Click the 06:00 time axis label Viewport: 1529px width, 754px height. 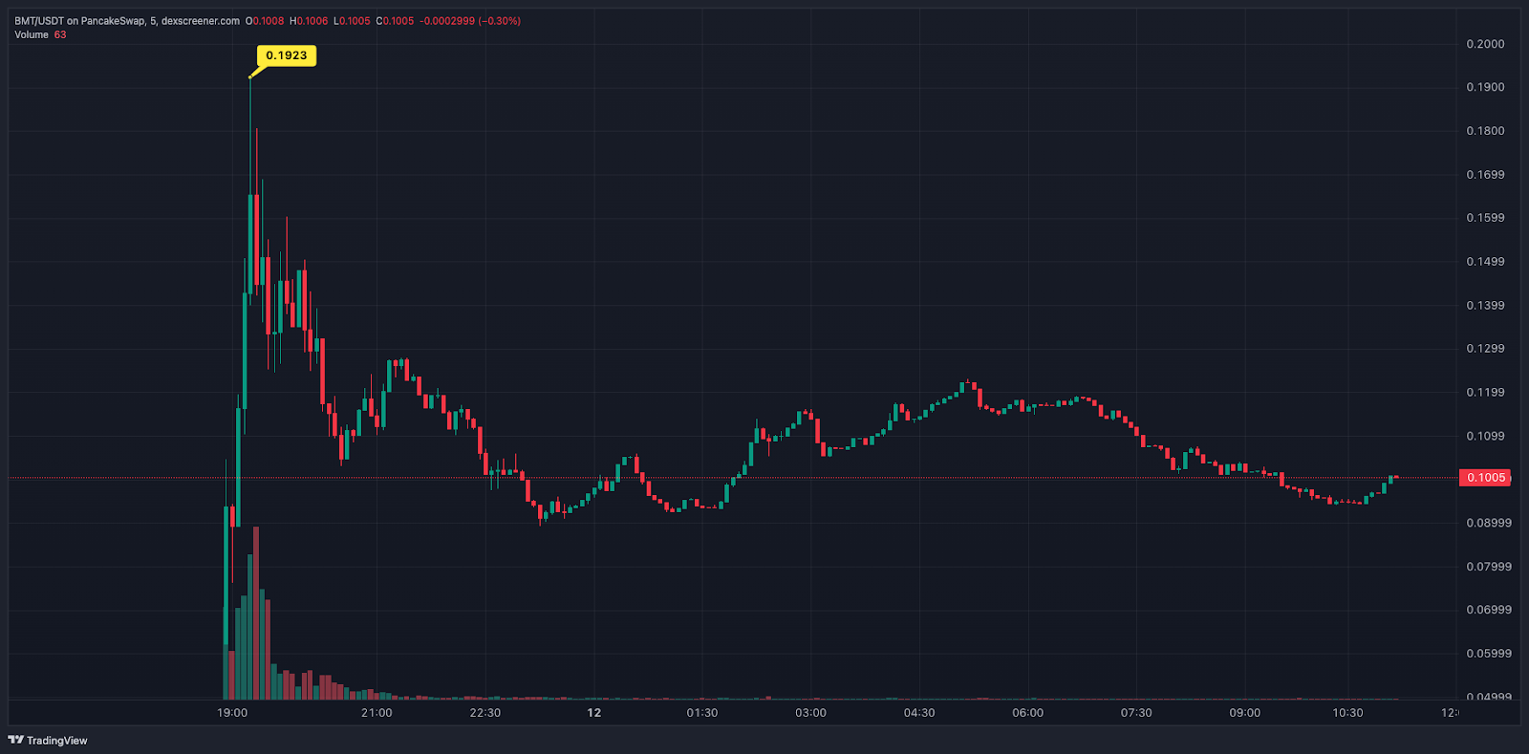1027,713
